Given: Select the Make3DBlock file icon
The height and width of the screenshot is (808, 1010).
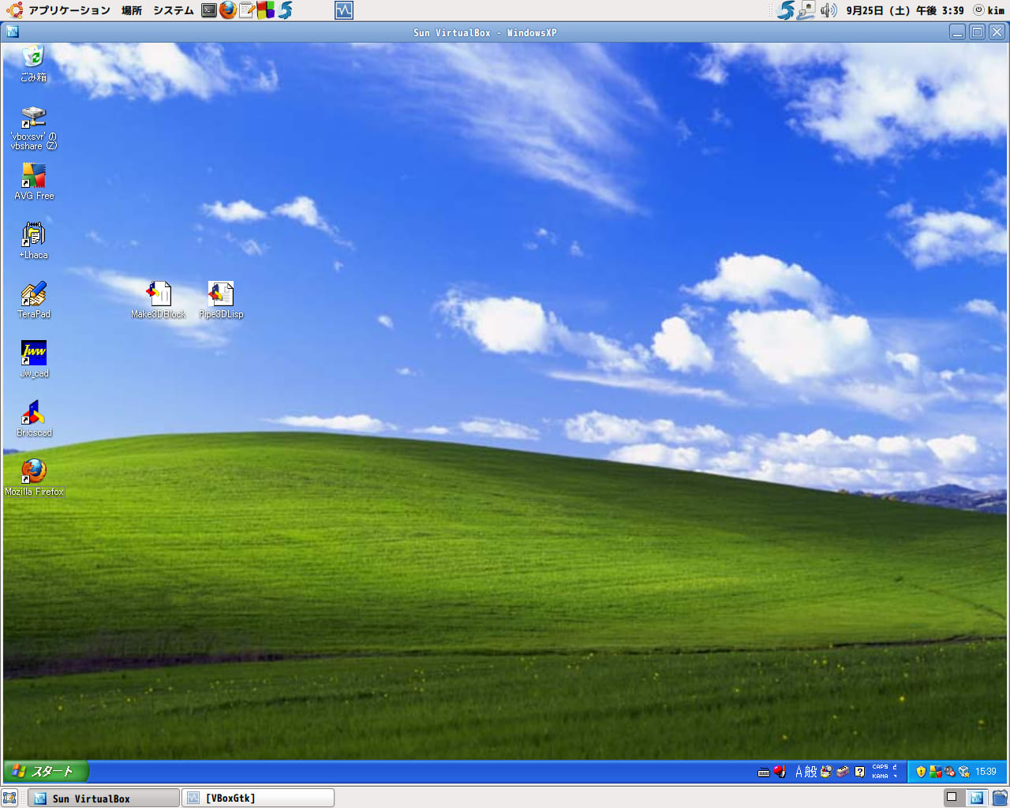Looking at the screenshot, I should (159, 300).
